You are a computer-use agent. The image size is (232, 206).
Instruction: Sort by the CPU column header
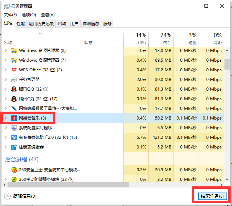[136, 39]
